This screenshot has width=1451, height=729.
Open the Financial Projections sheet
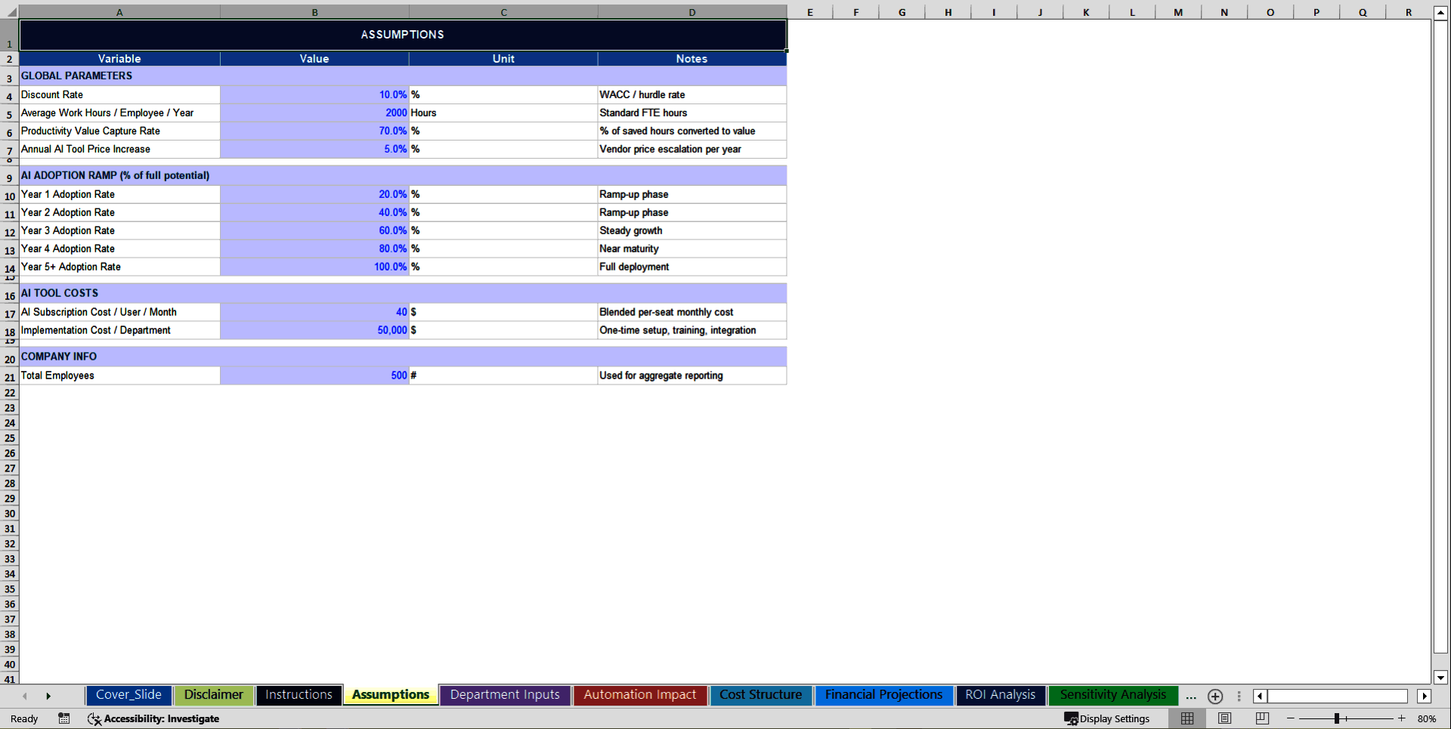click(x=883, y=695)
